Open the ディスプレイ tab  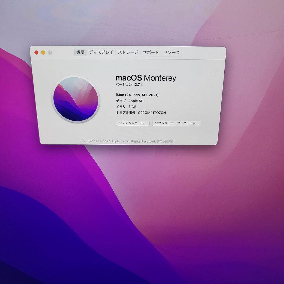[x=101, y=52]
